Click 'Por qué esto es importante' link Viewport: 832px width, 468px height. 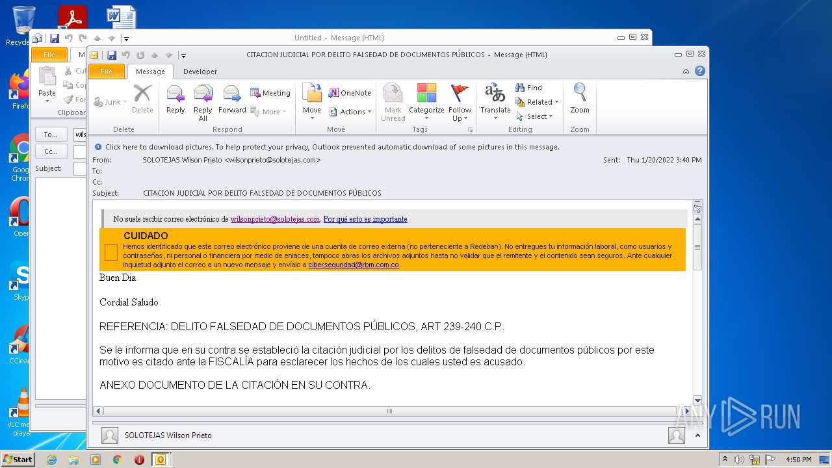(365, 219)
